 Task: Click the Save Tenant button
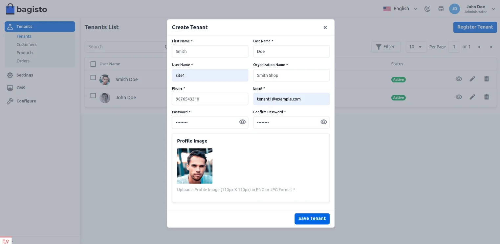(x=312, y=218)
